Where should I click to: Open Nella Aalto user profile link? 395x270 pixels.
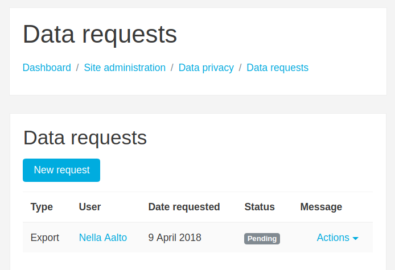[x=103, y=238]
